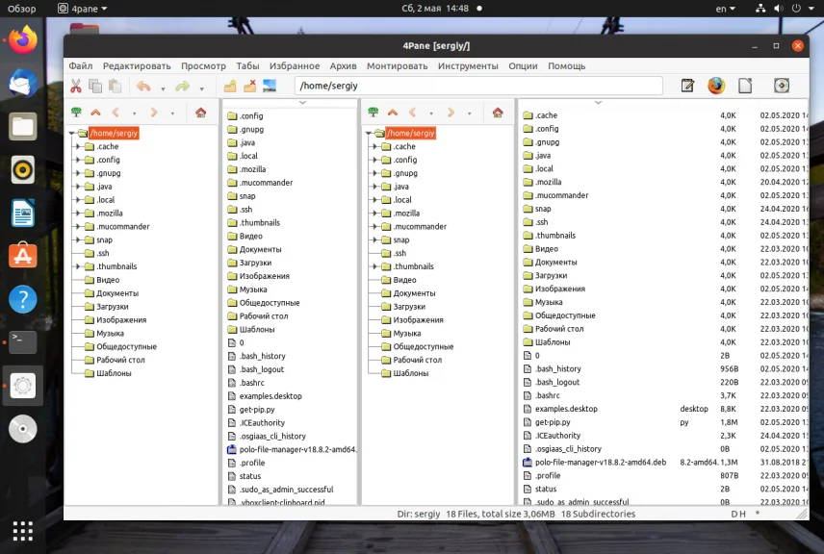
Task: Select Документы folder in the left tree
Action: coord(117,293)
